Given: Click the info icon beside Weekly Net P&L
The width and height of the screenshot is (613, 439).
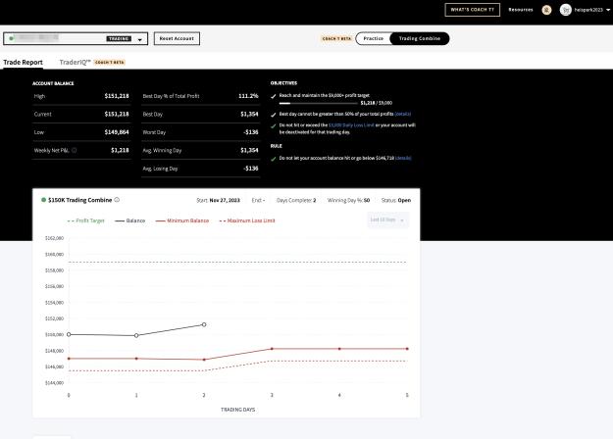Looking at the screenshot, I should pyautogui.click(x=75, y=150).
